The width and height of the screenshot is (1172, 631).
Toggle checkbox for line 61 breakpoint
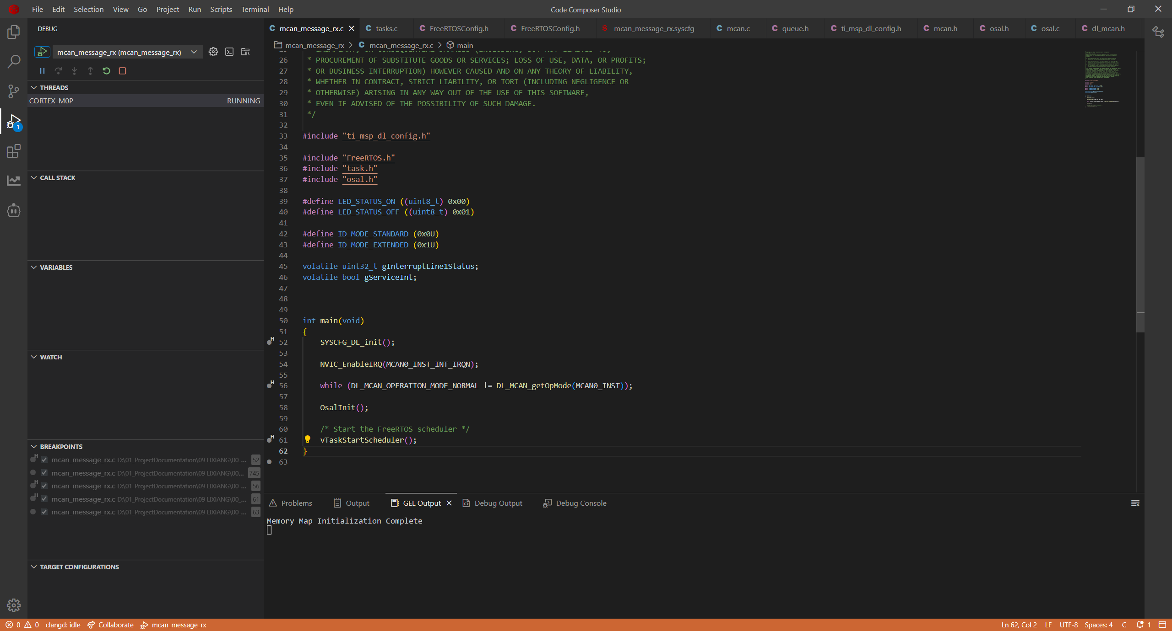(44, 499)
